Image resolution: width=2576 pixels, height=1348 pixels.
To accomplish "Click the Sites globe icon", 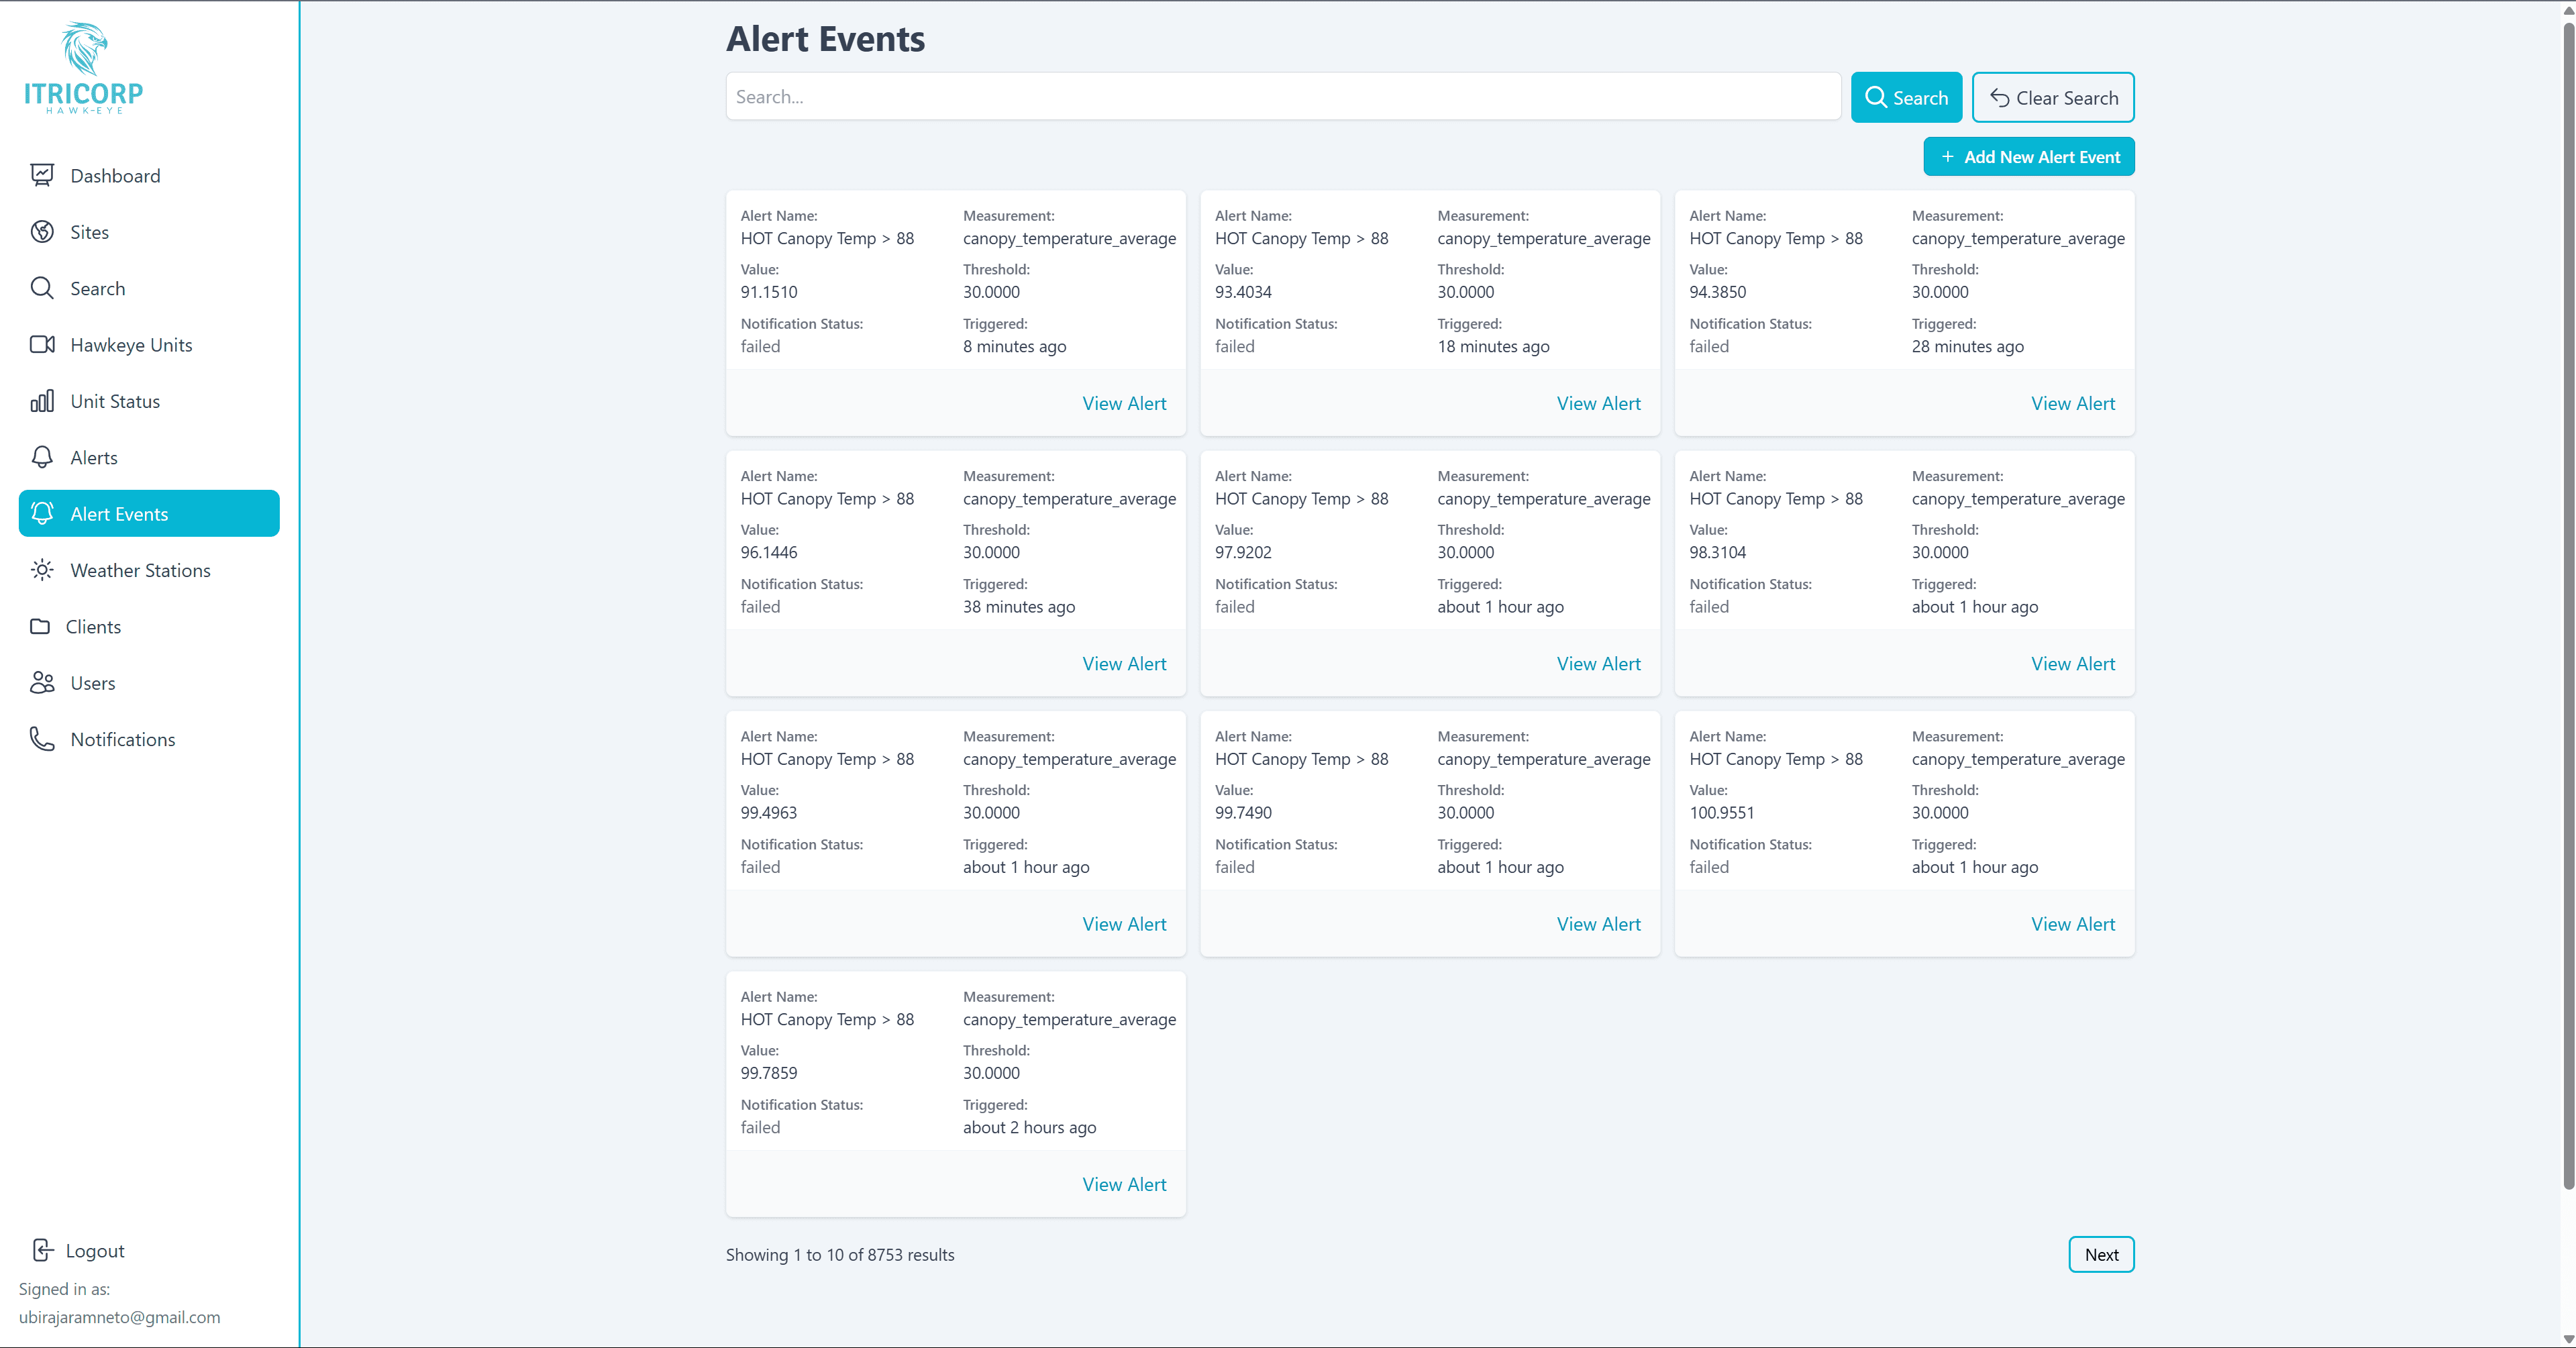I will tap(42, 232).
